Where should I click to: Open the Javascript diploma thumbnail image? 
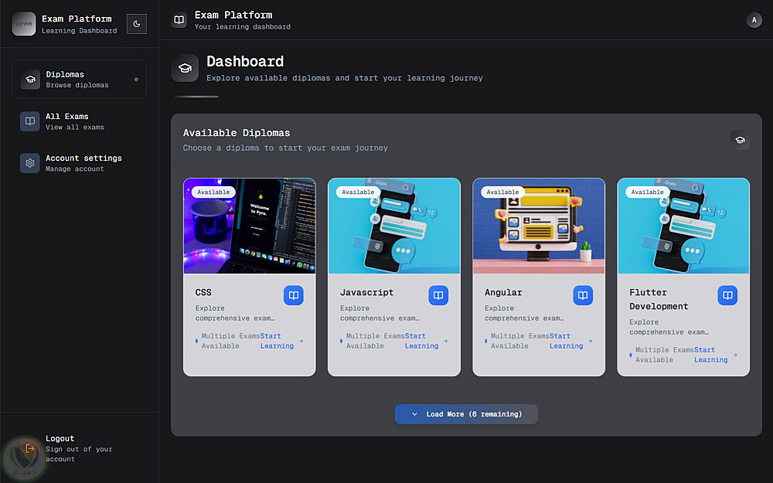pyautogui.click(x=394, y=226)
